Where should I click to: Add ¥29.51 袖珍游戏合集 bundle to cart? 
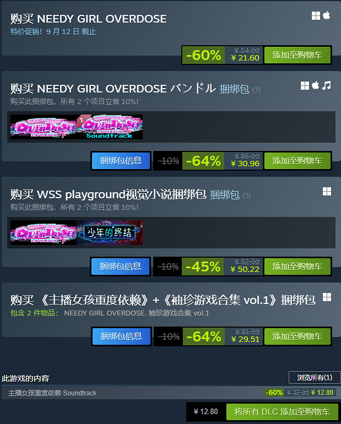click(x=297, y=336)
